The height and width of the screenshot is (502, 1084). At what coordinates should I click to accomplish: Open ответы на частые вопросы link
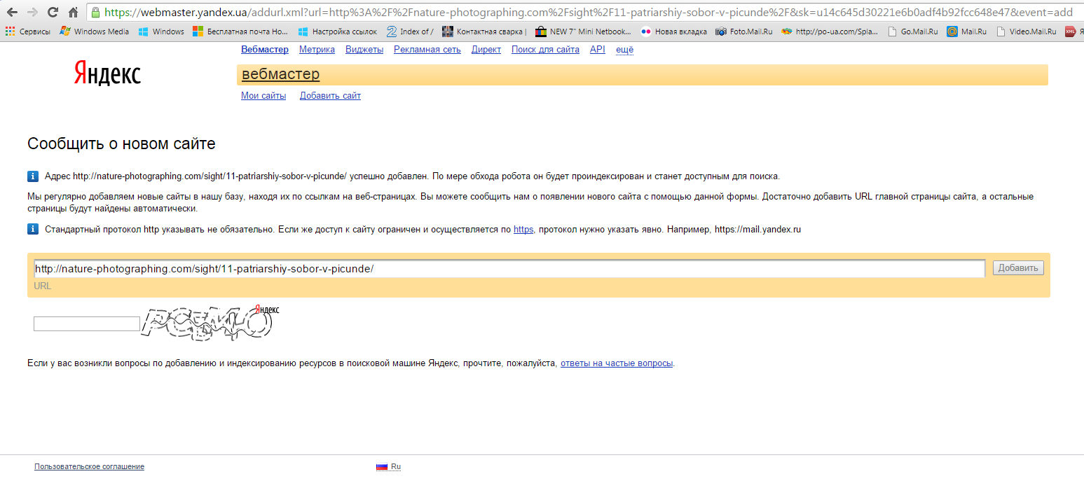coord(617,363)
